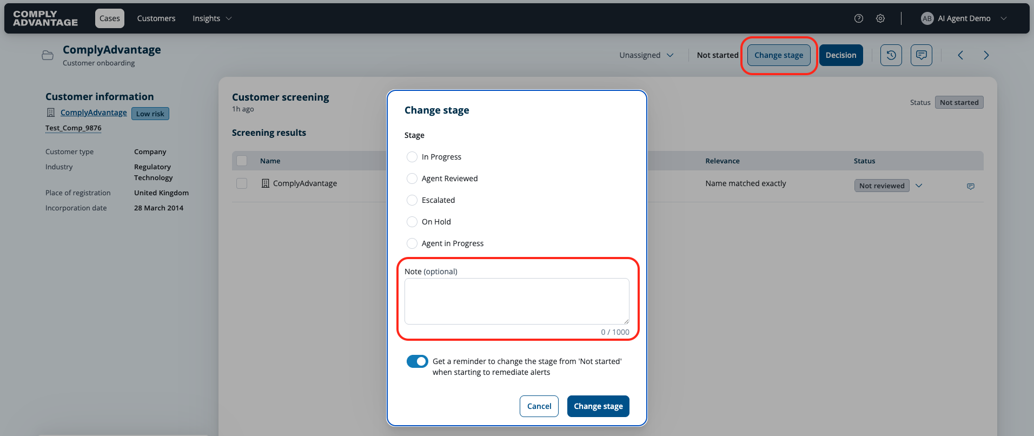This screenshot has height=436, width=1034.
Task: Open the help question mark icon
Action: point(859,18)
